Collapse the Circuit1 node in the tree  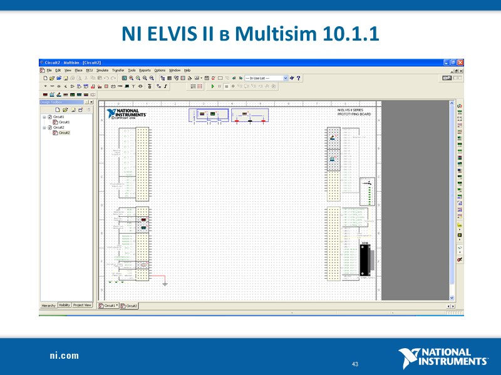point(44,117)
